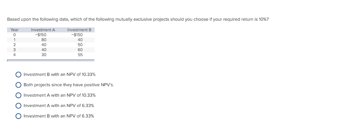
Task: Select radio button for Investment A NPV 10.33%
Action: click(x=18, y=95)
